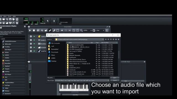
Task: Play the song in Song Editor
Action: (x=30, y=31)
